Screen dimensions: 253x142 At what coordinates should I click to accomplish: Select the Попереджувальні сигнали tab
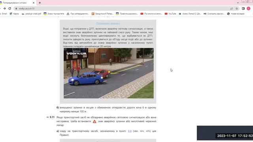(16, 3)
